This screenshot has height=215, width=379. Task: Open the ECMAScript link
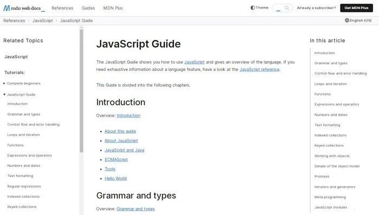point(116,159)
